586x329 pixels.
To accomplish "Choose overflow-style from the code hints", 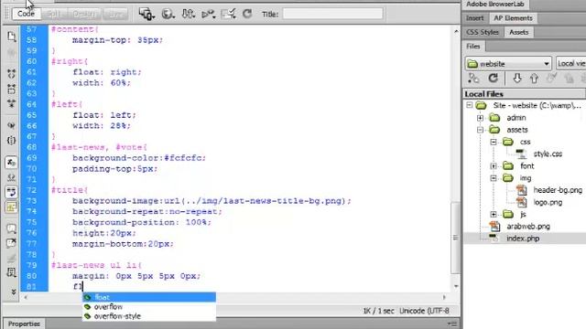I will pos(149,316).
